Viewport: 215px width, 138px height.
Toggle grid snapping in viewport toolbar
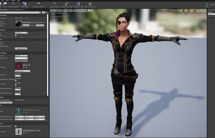click(183, 11)
